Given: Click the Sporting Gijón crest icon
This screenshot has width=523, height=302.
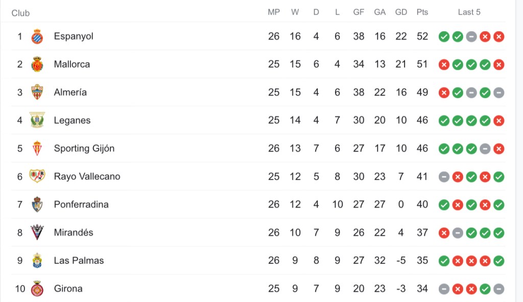Looking at the screenshot, I should [x=37, y=148].
